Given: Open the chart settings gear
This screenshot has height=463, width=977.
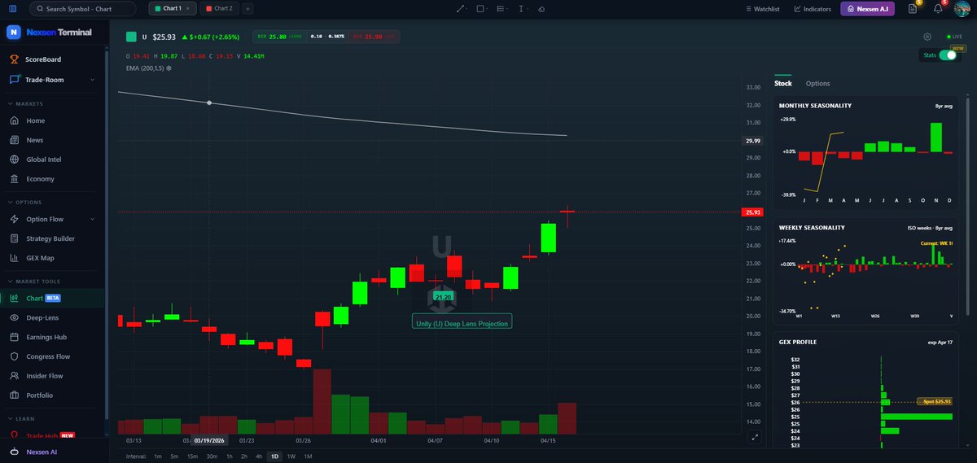Looking at the screenshot, I should [x=927, y=37].
